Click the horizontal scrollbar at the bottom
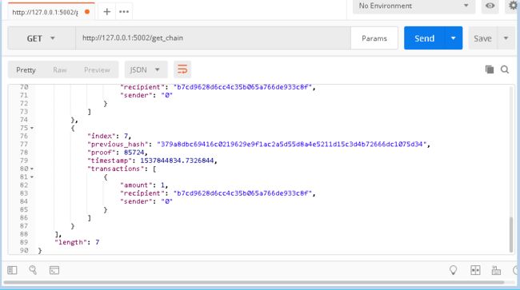520x290 pixels. click(254, 282)
